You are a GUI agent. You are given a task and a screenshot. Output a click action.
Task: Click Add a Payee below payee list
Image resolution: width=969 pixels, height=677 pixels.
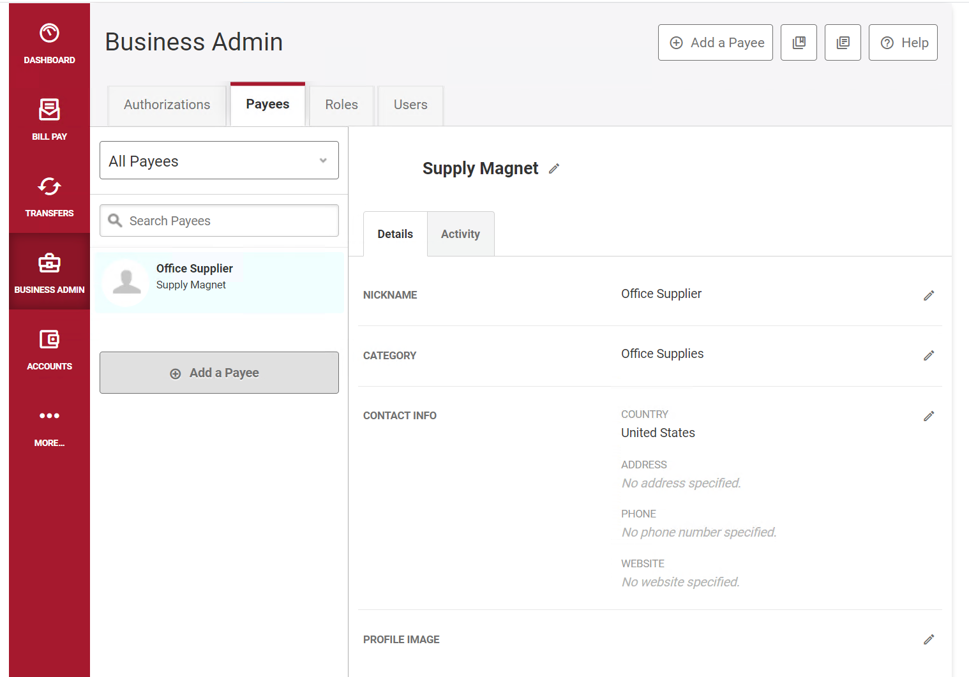point(219,373)
